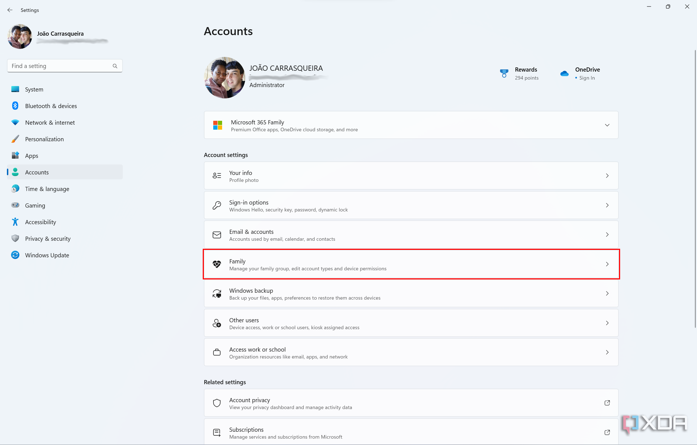Click OneDrive Sign In link

587,78
